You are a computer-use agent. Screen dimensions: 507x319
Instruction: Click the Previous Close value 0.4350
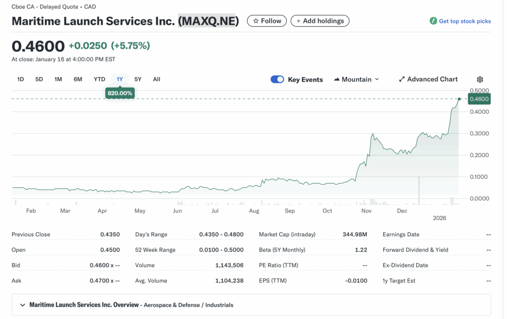110,234
